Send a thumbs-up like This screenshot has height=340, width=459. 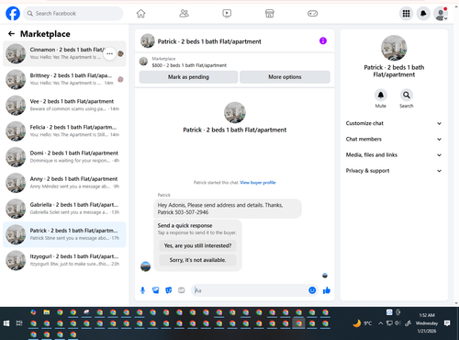tap(327, 290)
